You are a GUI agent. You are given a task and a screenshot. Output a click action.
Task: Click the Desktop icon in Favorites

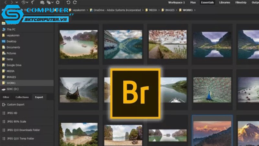[4, 42]
